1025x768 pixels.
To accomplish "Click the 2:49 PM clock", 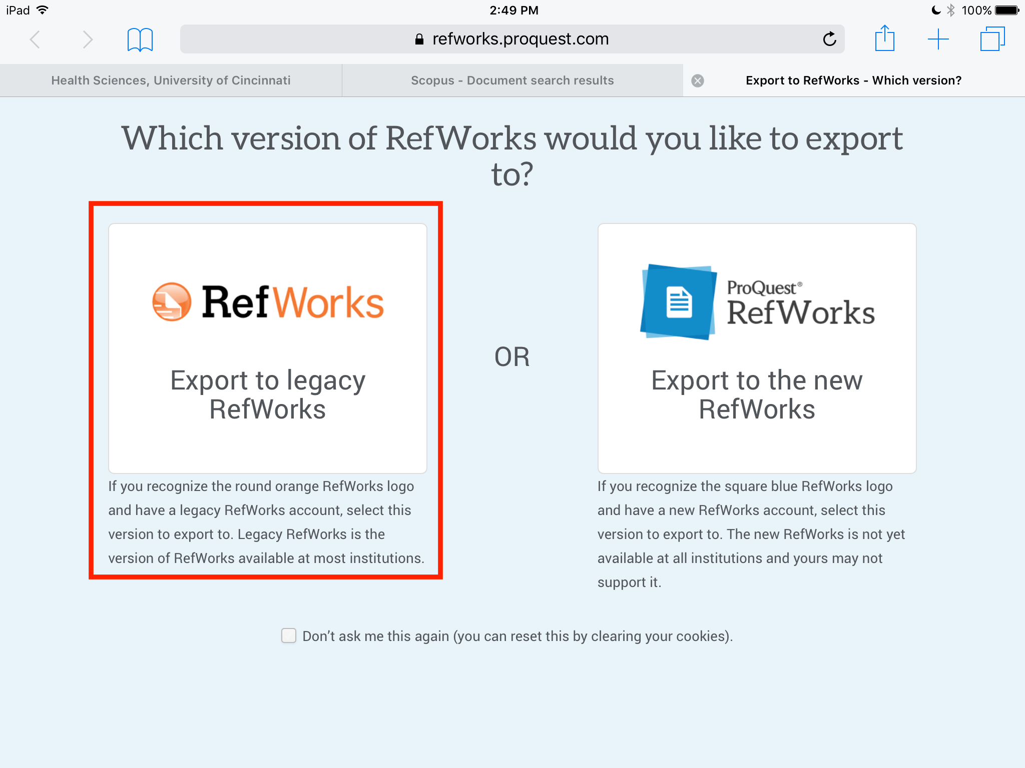I will pos(514,10).
